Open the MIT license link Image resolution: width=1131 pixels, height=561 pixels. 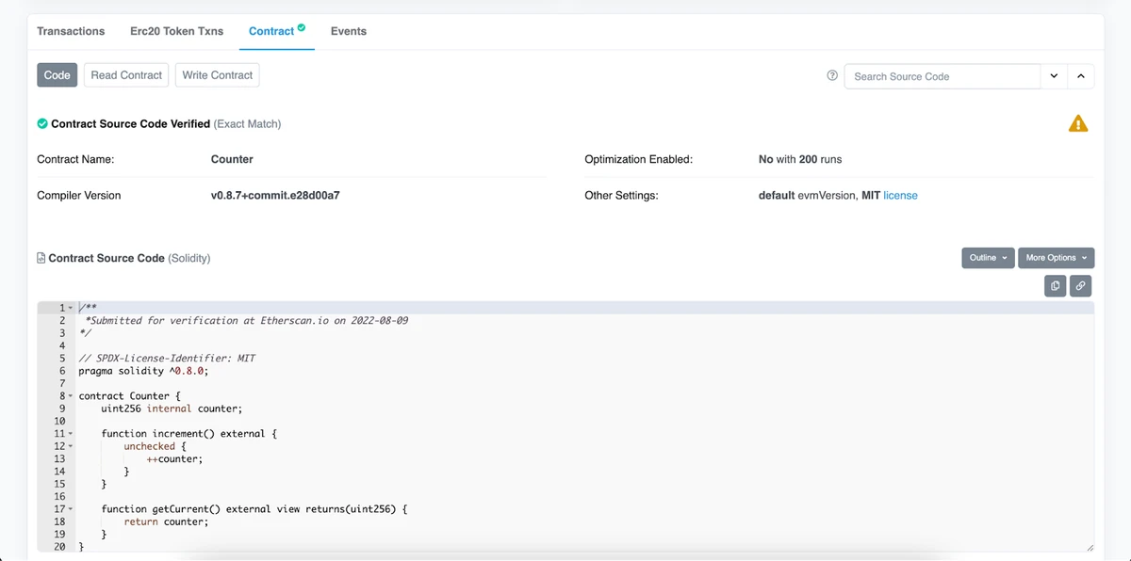pos(900,196)
